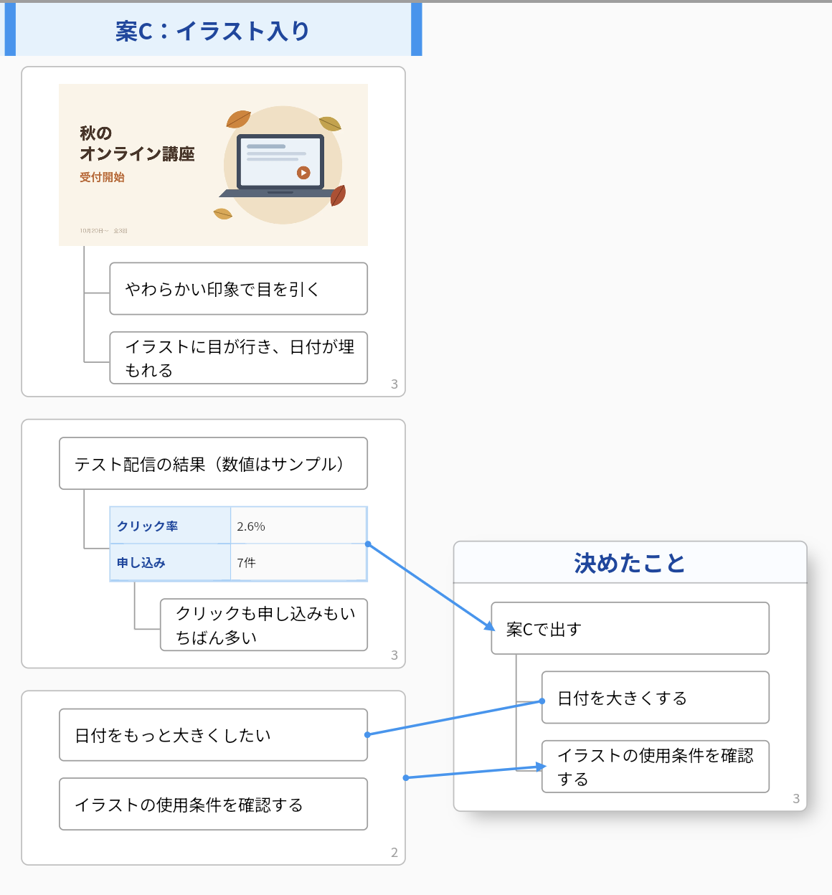Select the node イラストに目が行き、日付が埋もれる
The height and width of the screenshot is (895, 832).
pyautogui.click(x=238, y=358)
